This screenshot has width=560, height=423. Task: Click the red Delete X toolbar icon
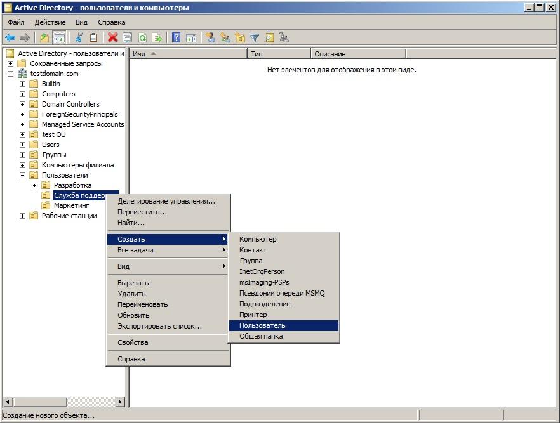(x=112, y=38)
